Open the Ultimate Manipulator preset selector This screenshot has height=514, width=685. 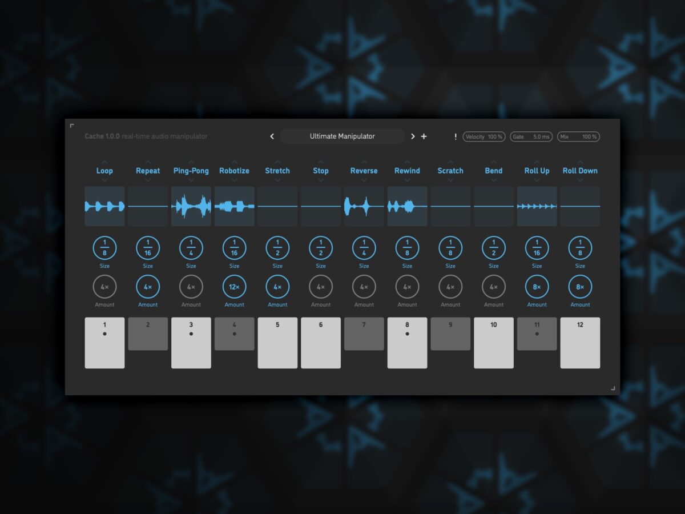pos(342,136)
